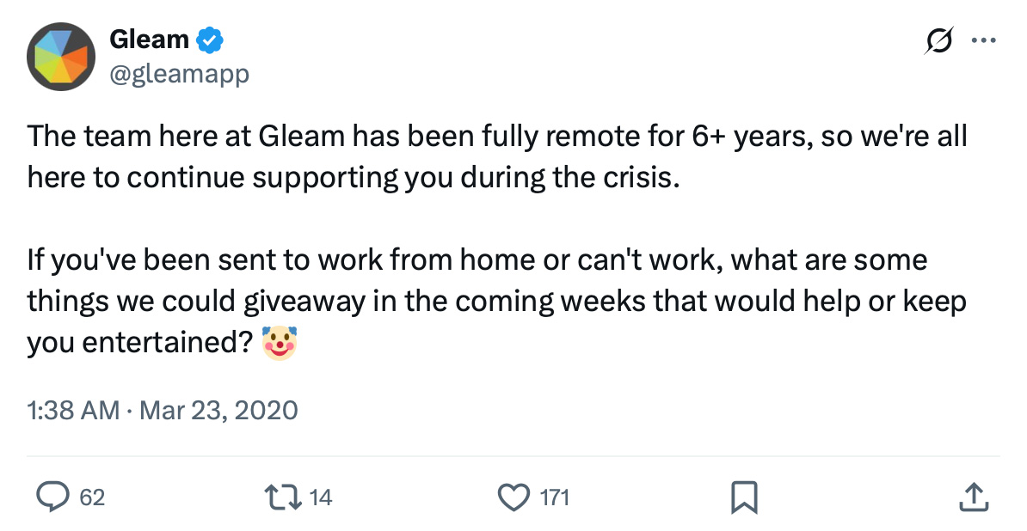Click the clown face emoji
Screen dimensions: 1027x531
280,341
